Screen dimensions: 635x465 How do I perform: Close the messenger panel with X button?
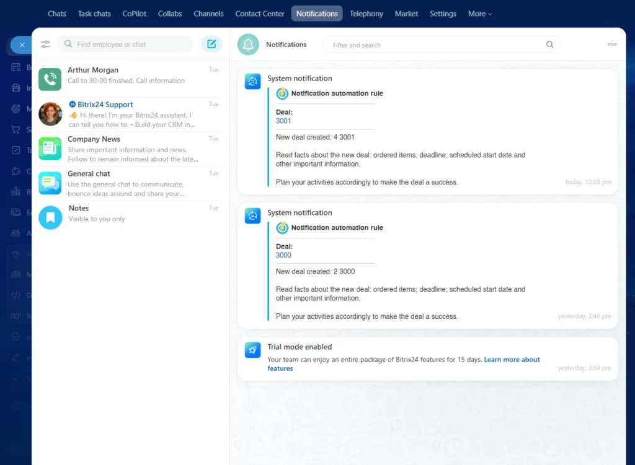click(22, 45)
